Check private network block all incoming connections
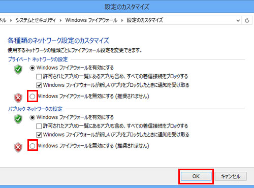This screenshot has height=188, width=254. (39, 77)
